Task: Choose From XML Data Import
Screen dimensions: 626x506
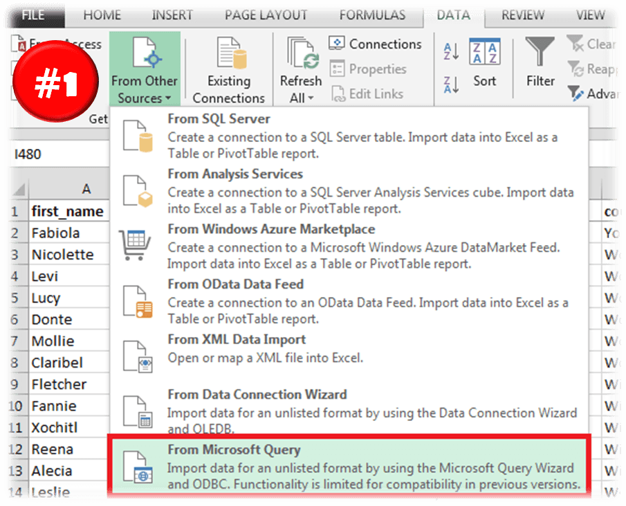Action: [349, 356]
